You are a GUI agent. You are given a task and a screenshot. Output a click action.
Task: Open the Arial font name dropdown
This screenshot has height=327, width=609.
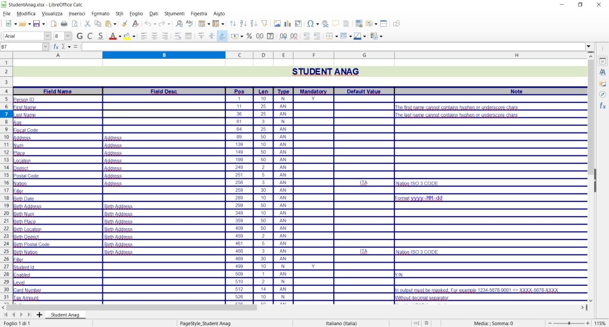[48, 36]
